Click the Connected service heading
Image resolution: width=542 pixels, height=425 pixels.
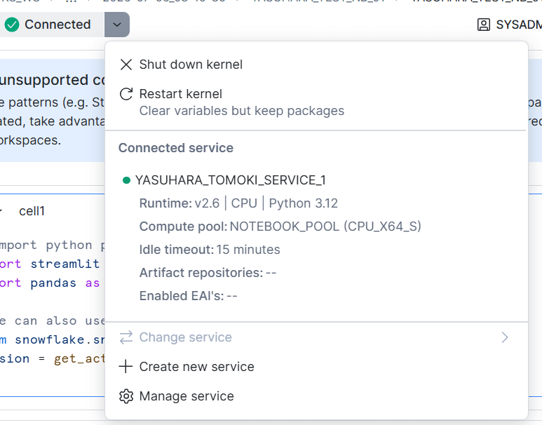coord(176,148)
